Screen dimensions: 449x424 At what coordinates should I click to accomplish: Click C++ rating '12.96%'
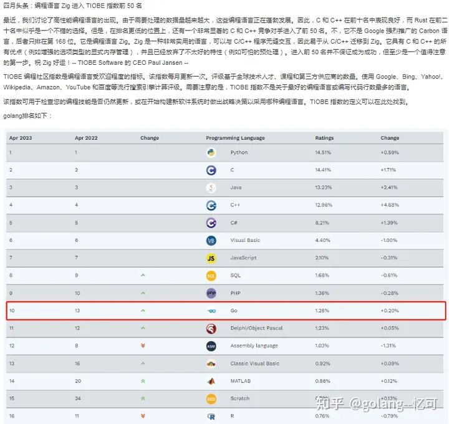324,205
